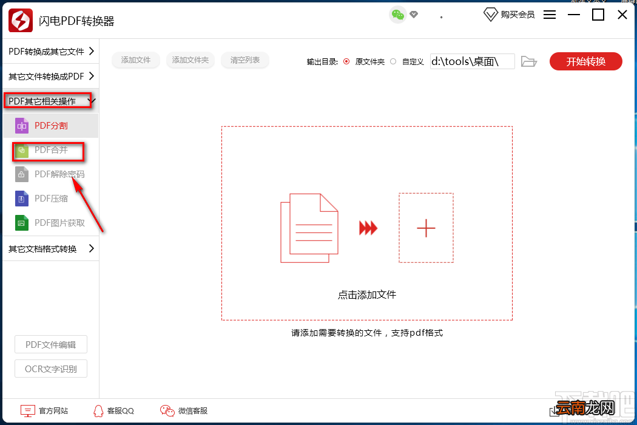The height and width of the screenshot is (425, 637).
Task: Expand the 其它文档格式转换 chevron
Action: tap(92, 248)
